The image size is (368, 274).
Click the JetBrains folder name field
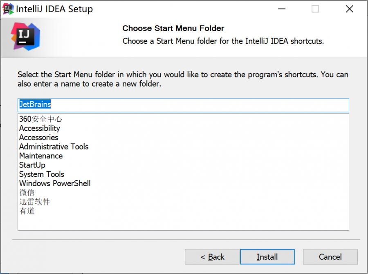tap(183, 105)
